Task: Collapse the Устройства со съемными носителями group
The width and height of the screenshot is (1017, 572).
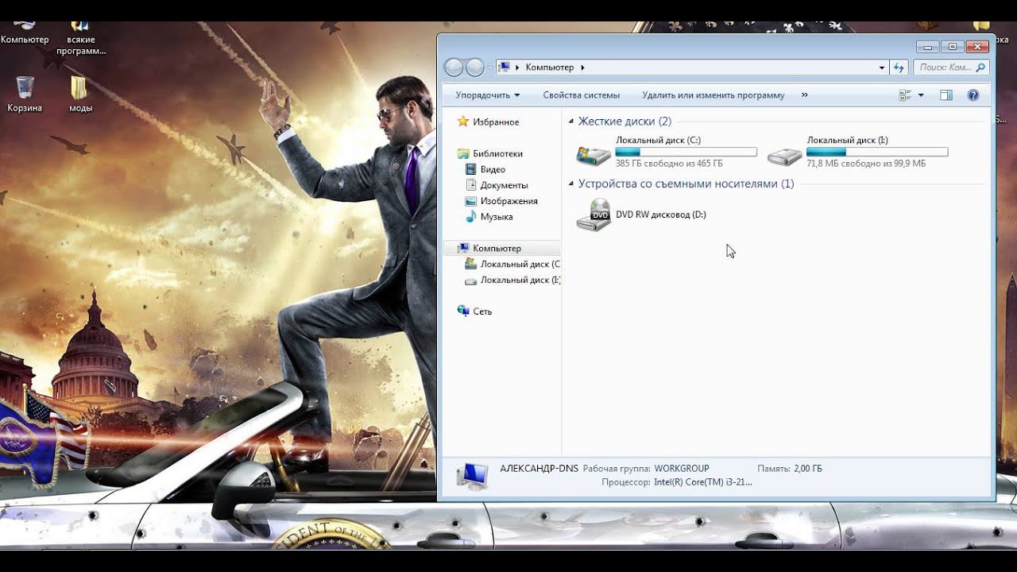Action: 571,184
